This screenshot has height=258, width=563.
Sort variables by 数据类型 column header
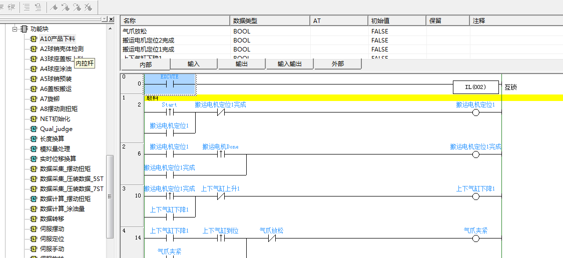[270, 20]
